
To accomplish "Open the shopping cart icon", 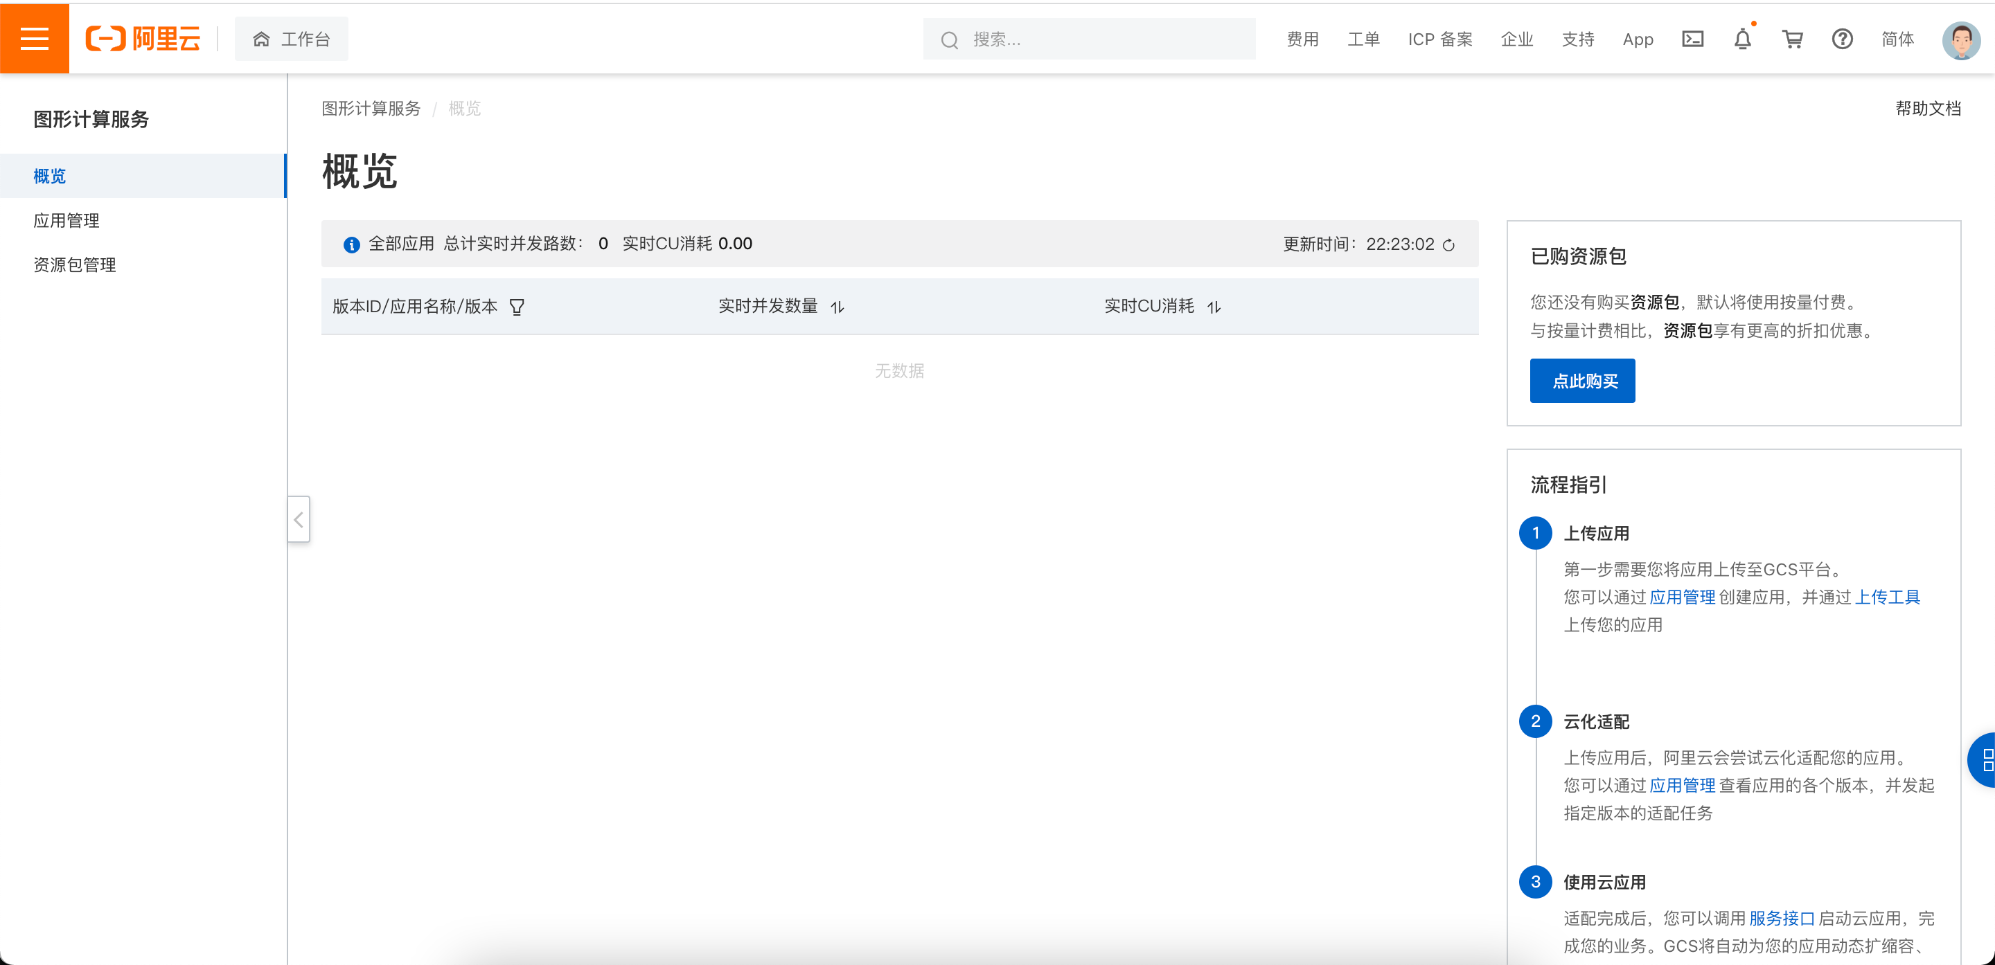I will pos(1792,39).
